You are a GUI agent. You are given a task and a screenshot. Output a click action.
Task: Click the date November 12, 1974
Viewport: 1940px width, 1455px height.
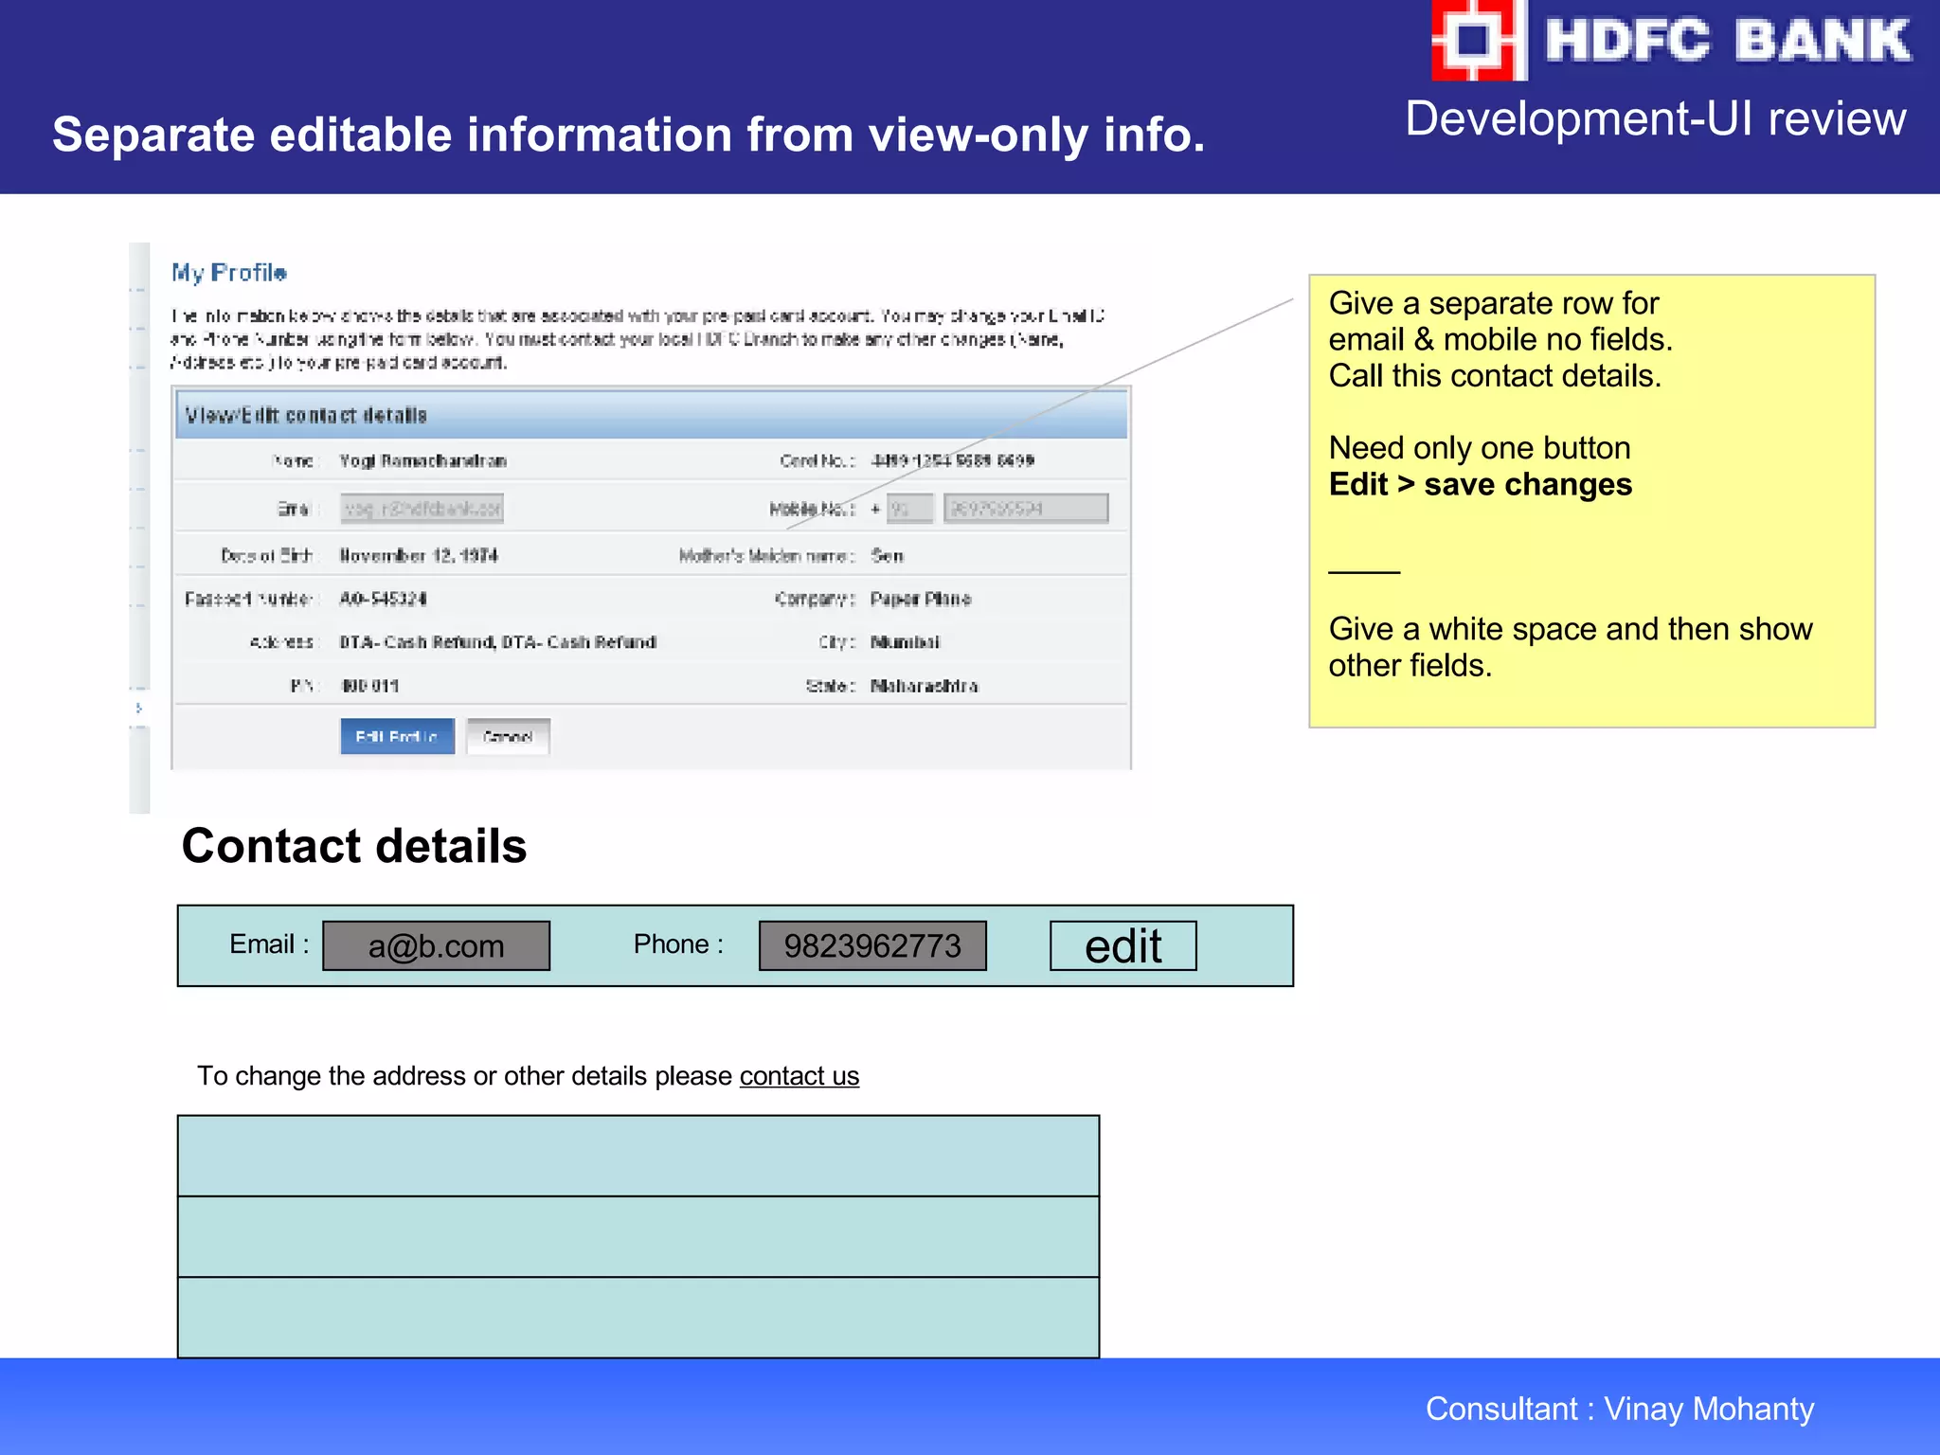click(x=419, y=555)
